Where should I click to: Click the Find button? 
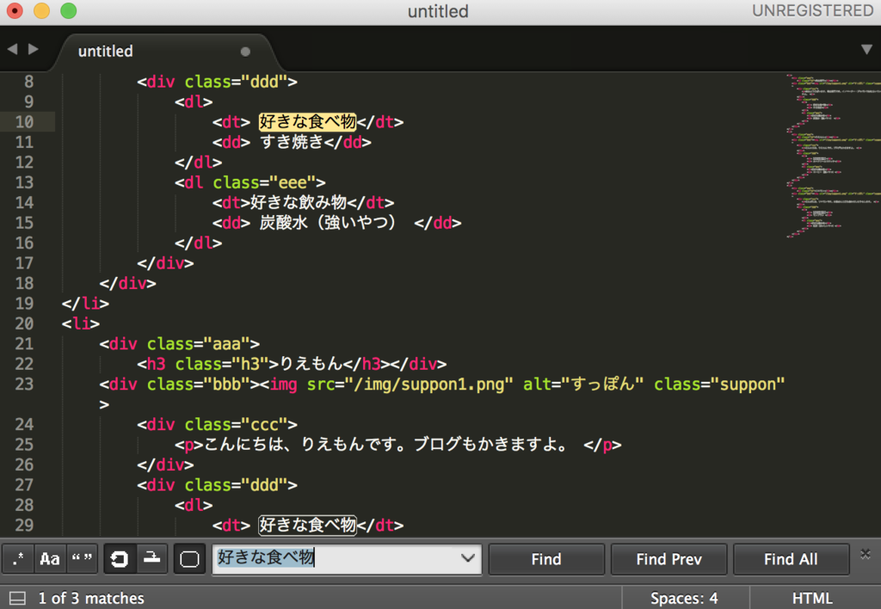pyautogui.click(x=546, y=559)
